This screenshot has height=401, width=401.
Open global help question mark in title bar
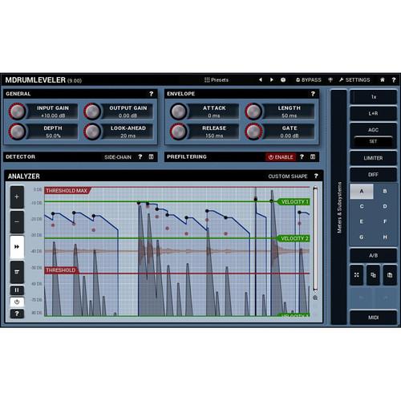point(394,80)
